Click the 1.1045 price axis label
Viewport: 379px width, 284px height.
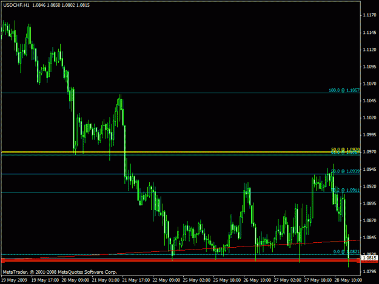pos(369,101)
